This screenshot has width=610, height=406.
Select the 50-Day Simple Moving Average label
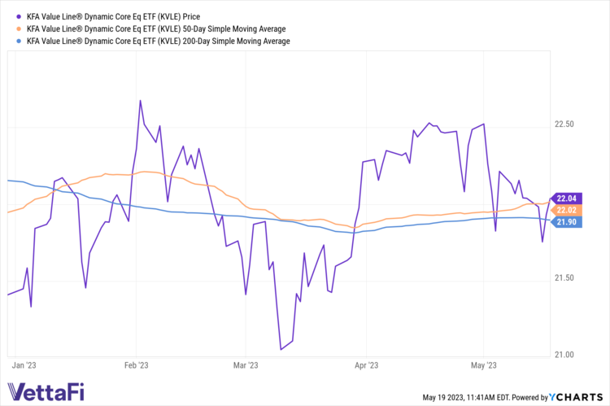tap(156, 28)
